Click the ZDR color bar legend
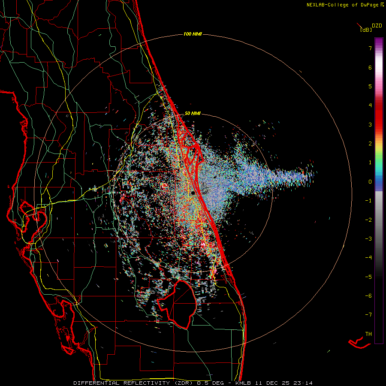The image size is (386, 386). 379,190
